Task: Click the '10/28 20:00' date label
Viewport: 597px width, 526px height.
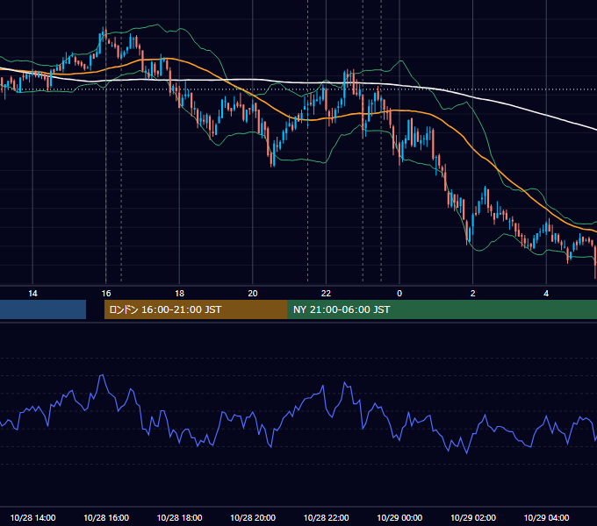Action: point(253,517)
